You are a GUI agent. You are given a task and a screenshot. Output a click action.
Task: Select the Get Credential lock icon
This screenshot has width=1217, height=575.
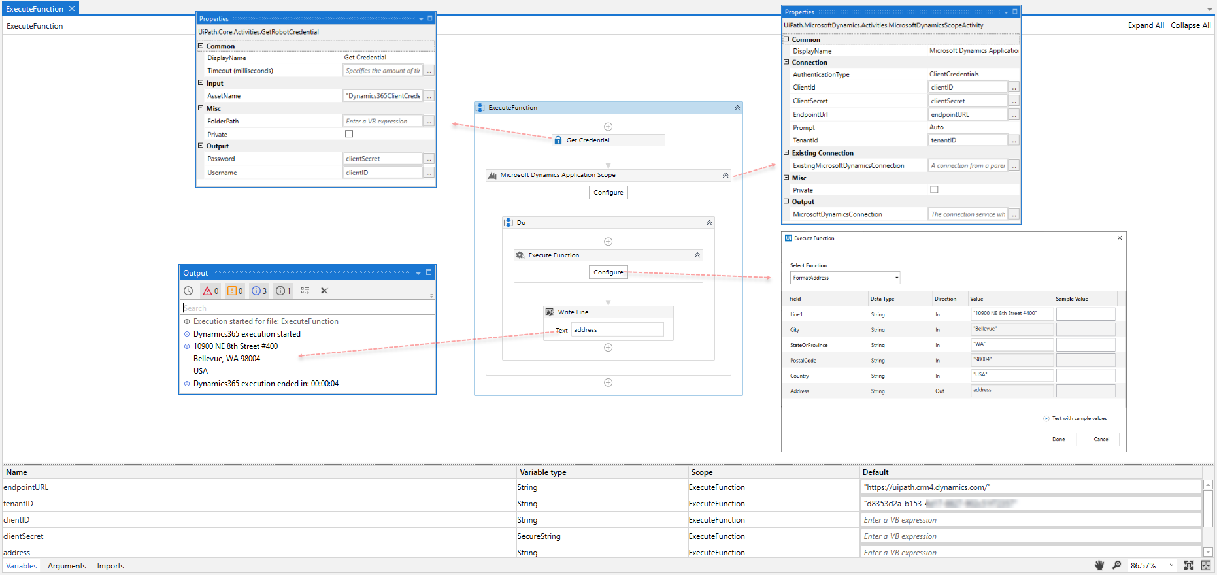tap(558, 140)
